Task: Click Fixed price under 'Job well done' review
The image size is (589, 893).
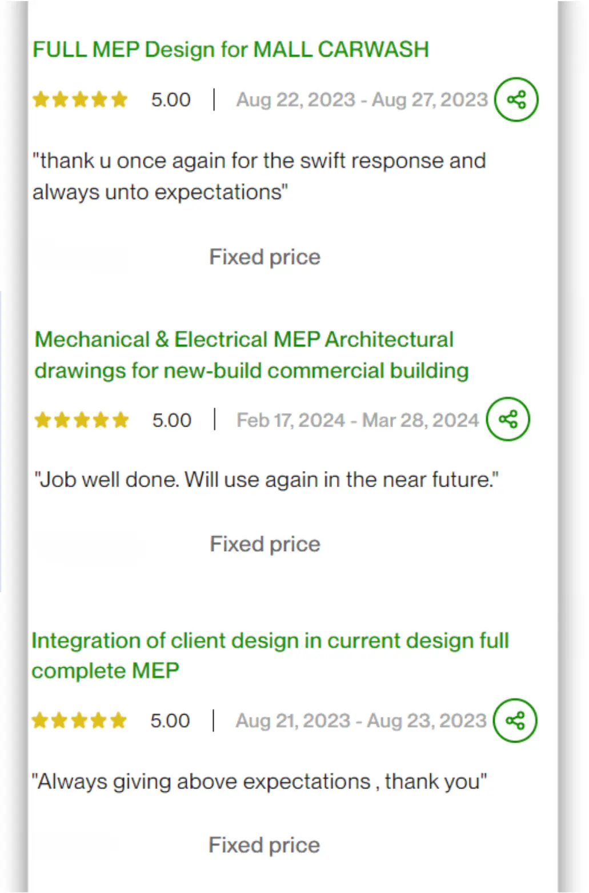Action: (x=265, y=544)
